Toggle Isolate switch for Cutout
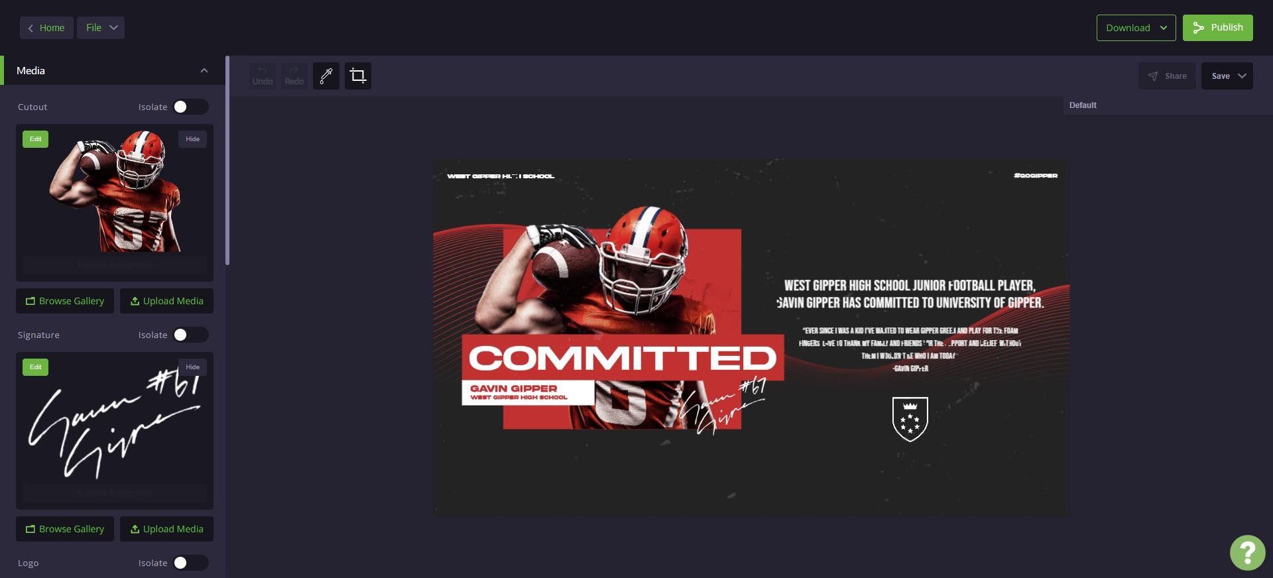 (x=190, y=107)
